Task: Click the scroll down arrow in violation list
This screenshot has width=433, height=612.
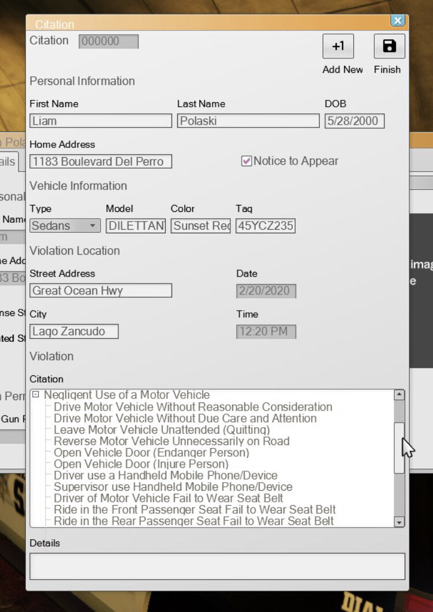Action: click(x=398, y=522)
